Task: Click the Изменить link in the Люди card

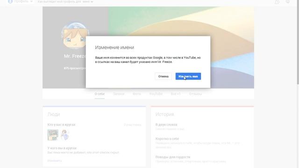Action: click(55, 161)
